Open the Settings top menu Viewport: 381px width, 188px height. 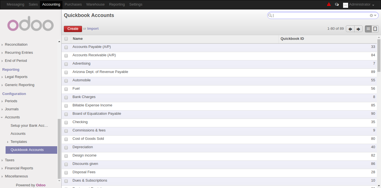[x=136, y=4]
